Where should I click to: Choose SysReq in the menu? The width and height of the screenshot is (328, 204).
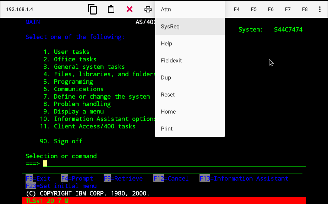190,26
